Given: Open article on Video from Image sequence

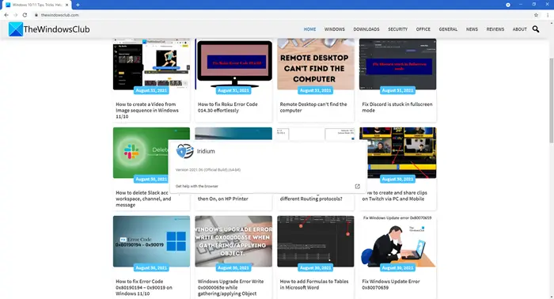Looking at the screenshot, I should [x=147, y=110].
